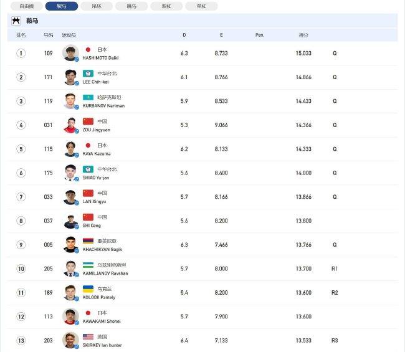Viewport: 405px width, 352px height.
Task: Click the Armenia flag beside KHACHIKYAN Gagik
Action: (88, 241)
